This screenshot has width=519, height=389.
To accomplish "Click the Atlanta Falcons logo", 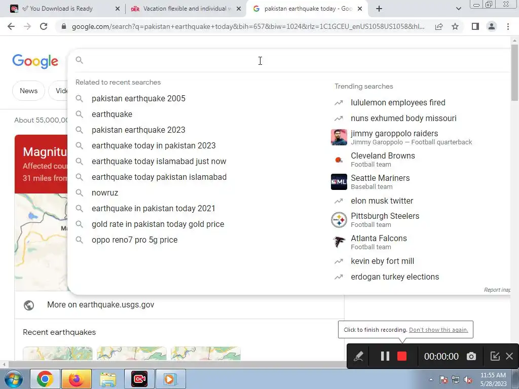I will (x=339, y=242).
